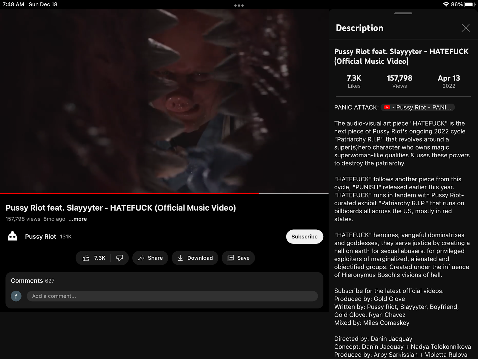
Task: Tap the Share button
Action: click(x=150, y=258)
